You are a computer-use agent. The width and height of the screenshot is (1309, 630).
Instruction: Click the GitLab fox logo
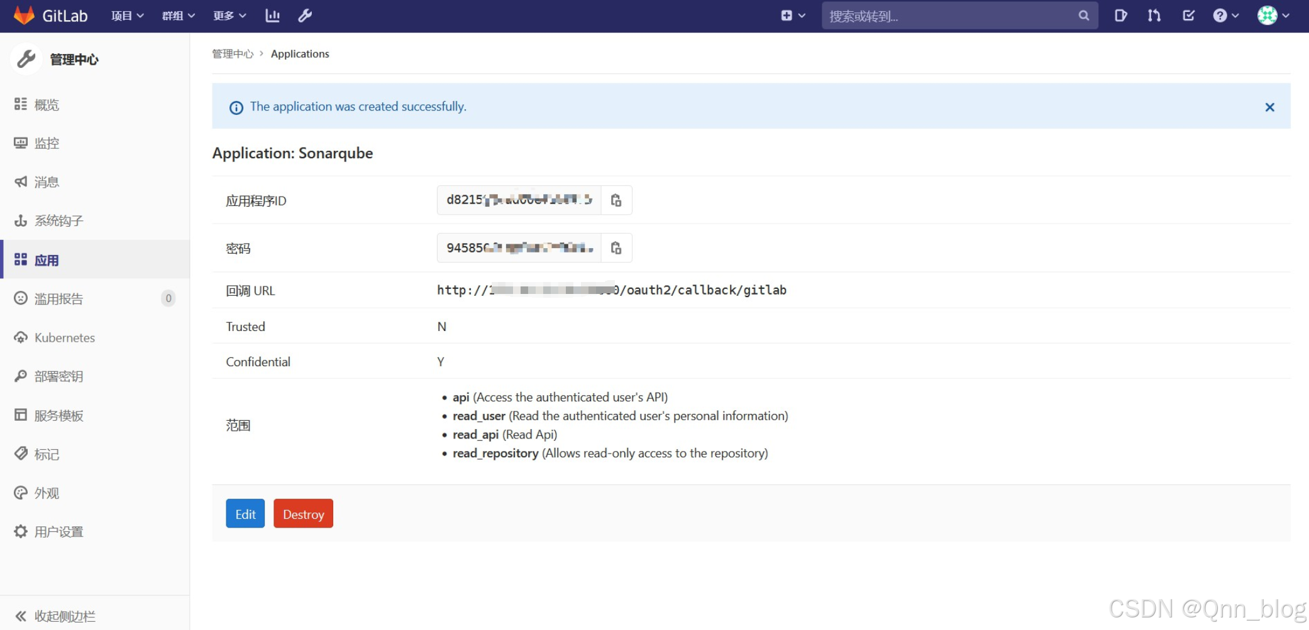point(24,16)
